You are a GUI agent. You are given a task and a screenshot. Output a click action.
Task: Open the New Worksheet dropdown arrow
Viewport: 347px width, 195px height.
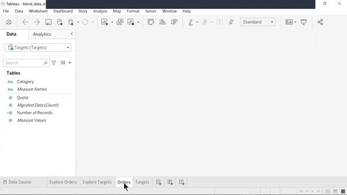tap(112, 22)
